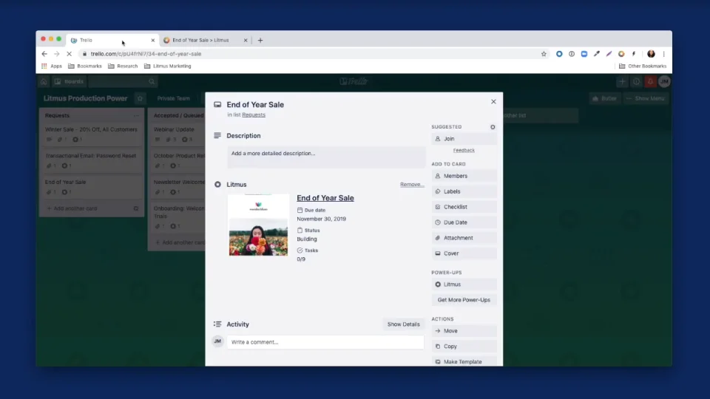Star the Litmus Production Power board
Image resolution: width=710 pixels, height=399 pixels.
140,98
